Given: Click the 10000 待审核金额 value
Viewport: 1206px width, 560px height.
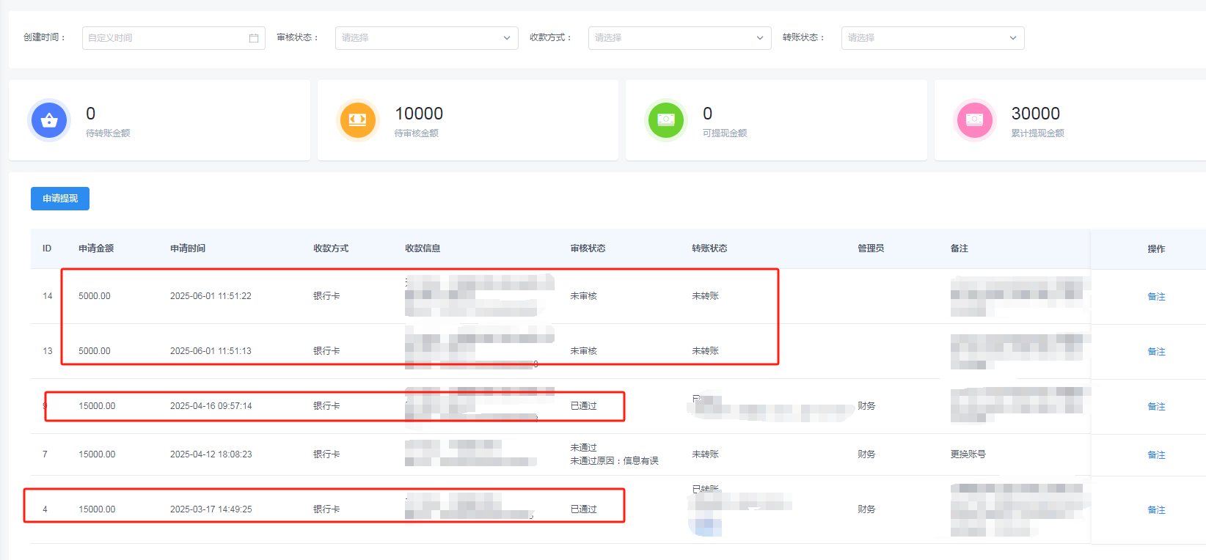Looking at the screenshot, I should click(x=419, y=114).
